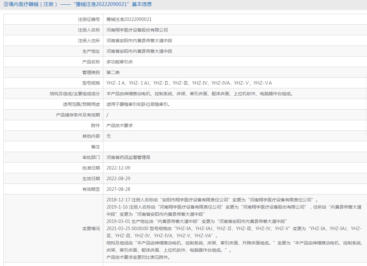
Task: Click the label 生产地址
Action: [91, 51]
